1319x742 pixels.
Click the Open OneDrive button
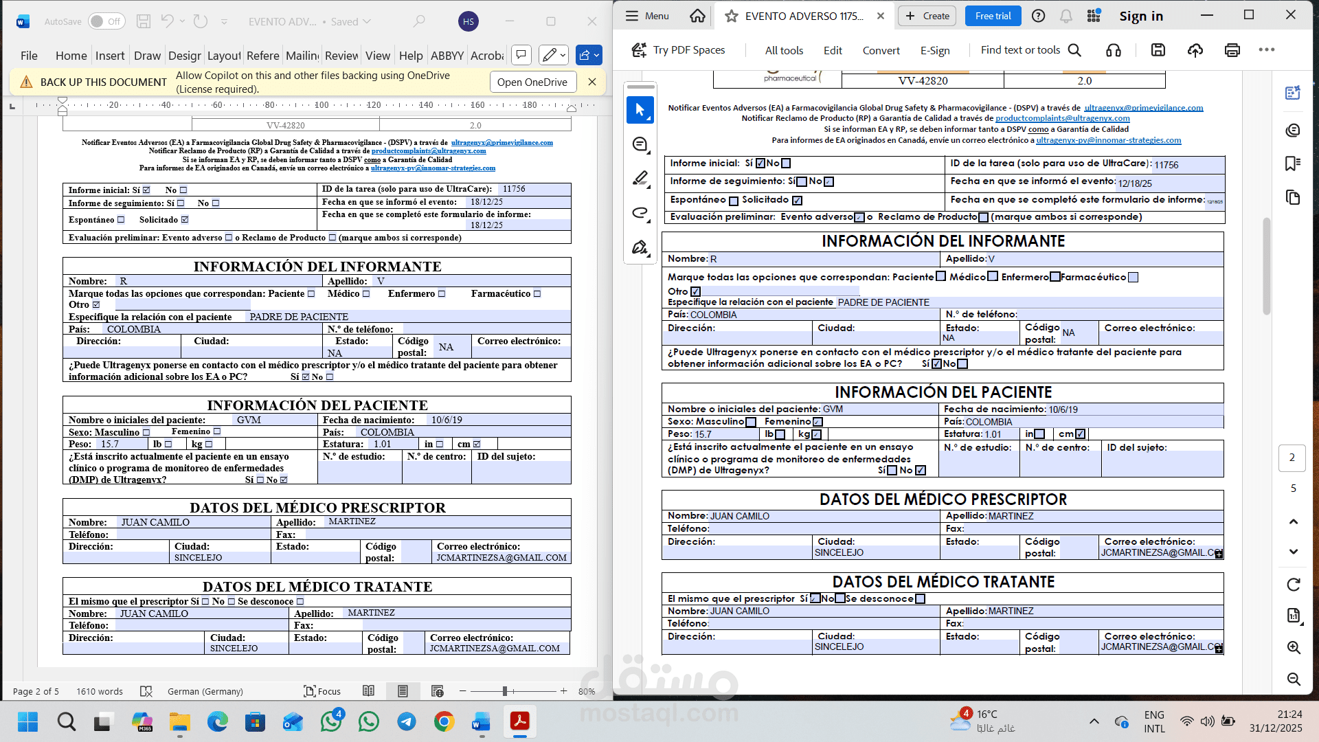click(532, 82)
